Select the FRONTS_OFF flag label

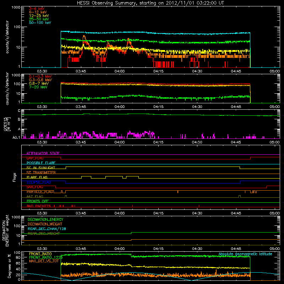pyautogui.click(x=38, y=201)
